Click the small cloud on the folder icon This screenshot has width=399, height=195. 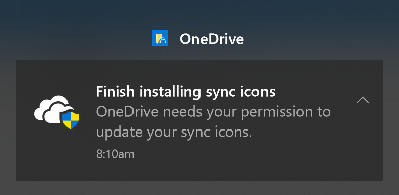(x=163, y=40)
